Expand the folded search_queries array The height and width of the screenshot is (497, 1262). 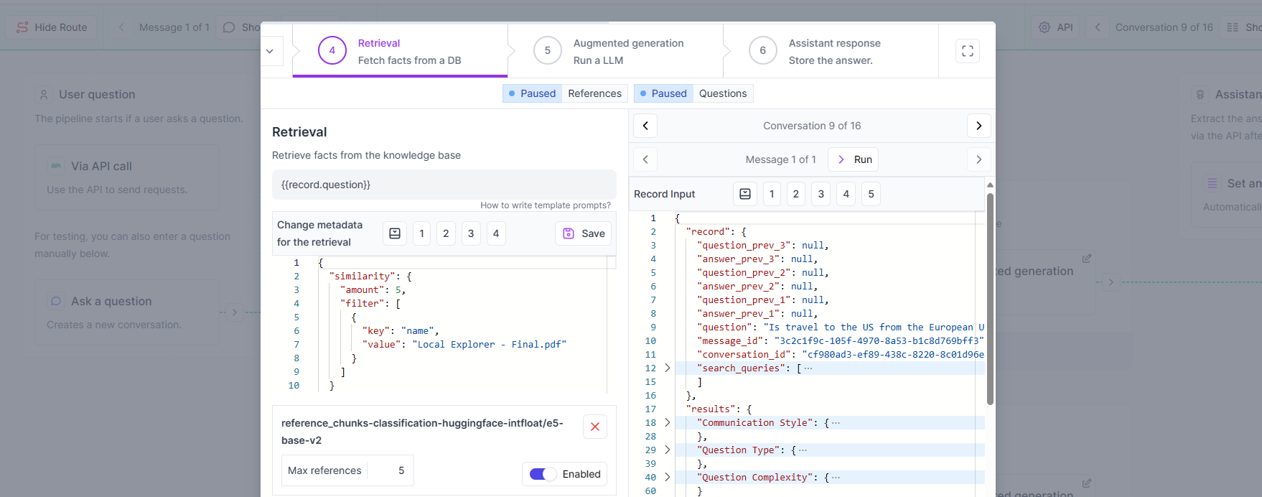tap(668, 368)
